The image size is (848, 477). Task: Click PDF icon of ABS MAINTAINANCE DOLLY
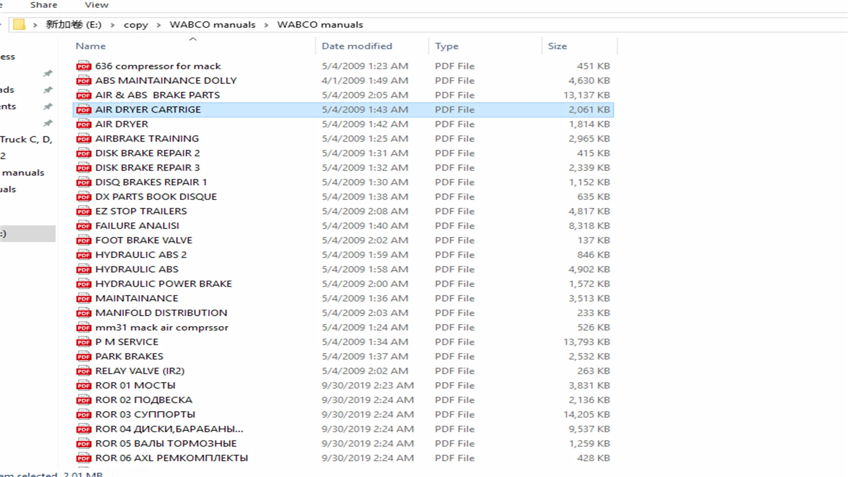83,81
